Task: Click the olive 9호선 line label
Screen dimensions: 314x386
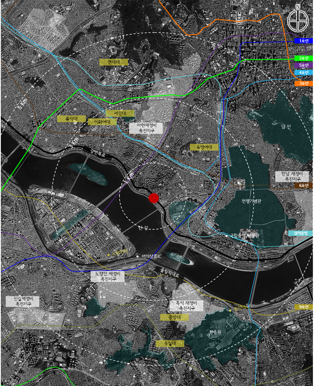Action: [303, 307]
